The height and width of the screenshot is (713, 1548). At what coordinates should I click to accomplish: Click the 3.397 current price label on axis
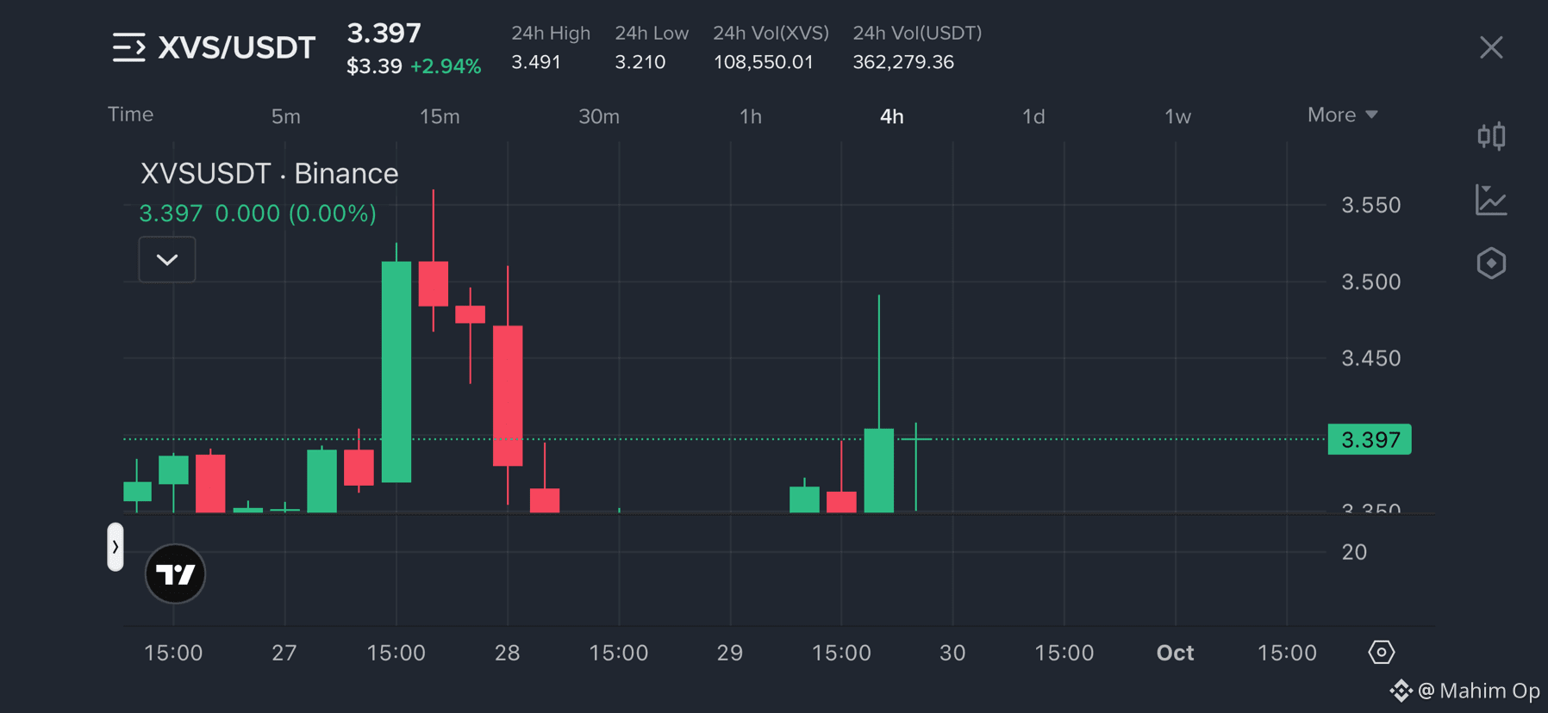click(1370, 439)
